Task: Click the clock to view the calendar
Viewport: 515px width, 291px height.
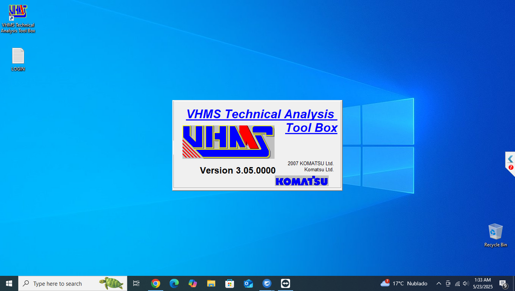Action: (x=482, y=283)
